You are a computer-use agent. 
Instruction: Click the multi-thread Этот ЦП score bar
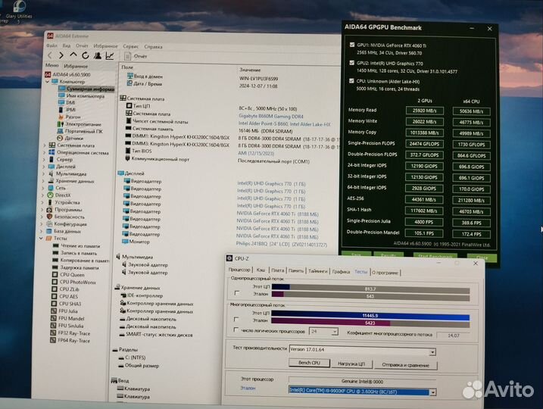pos(370,315)
